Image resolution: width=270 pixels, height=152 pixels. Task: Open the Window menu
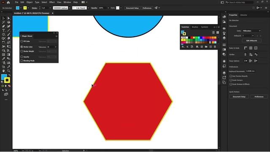pos(67,2)
